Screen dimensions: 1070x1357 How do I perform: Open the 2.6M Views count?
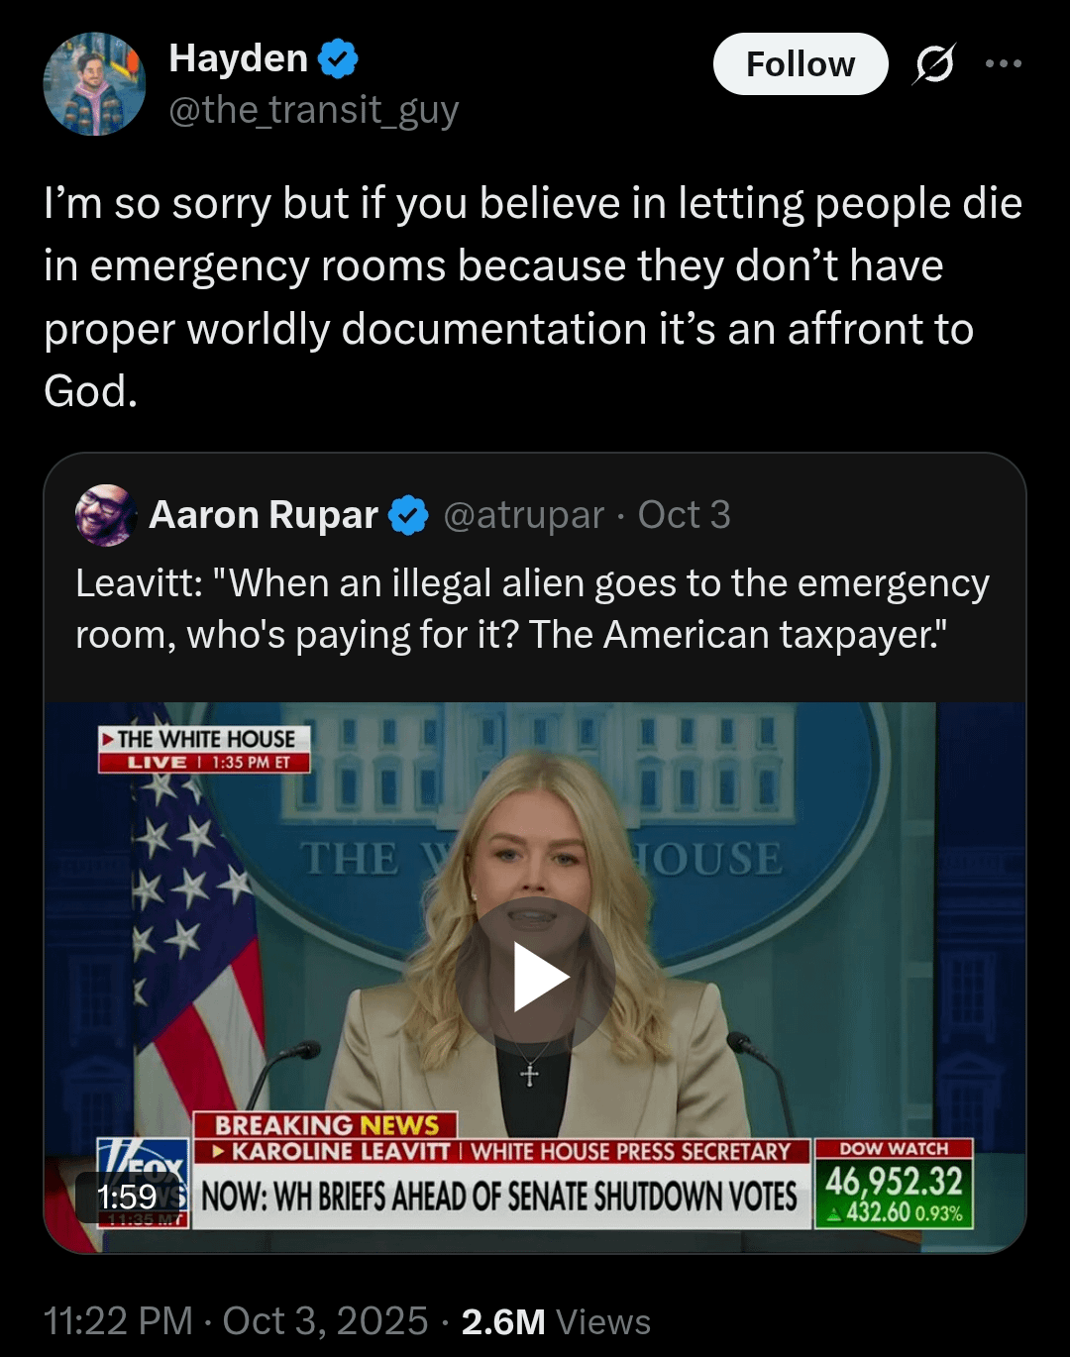(557, 1321)
